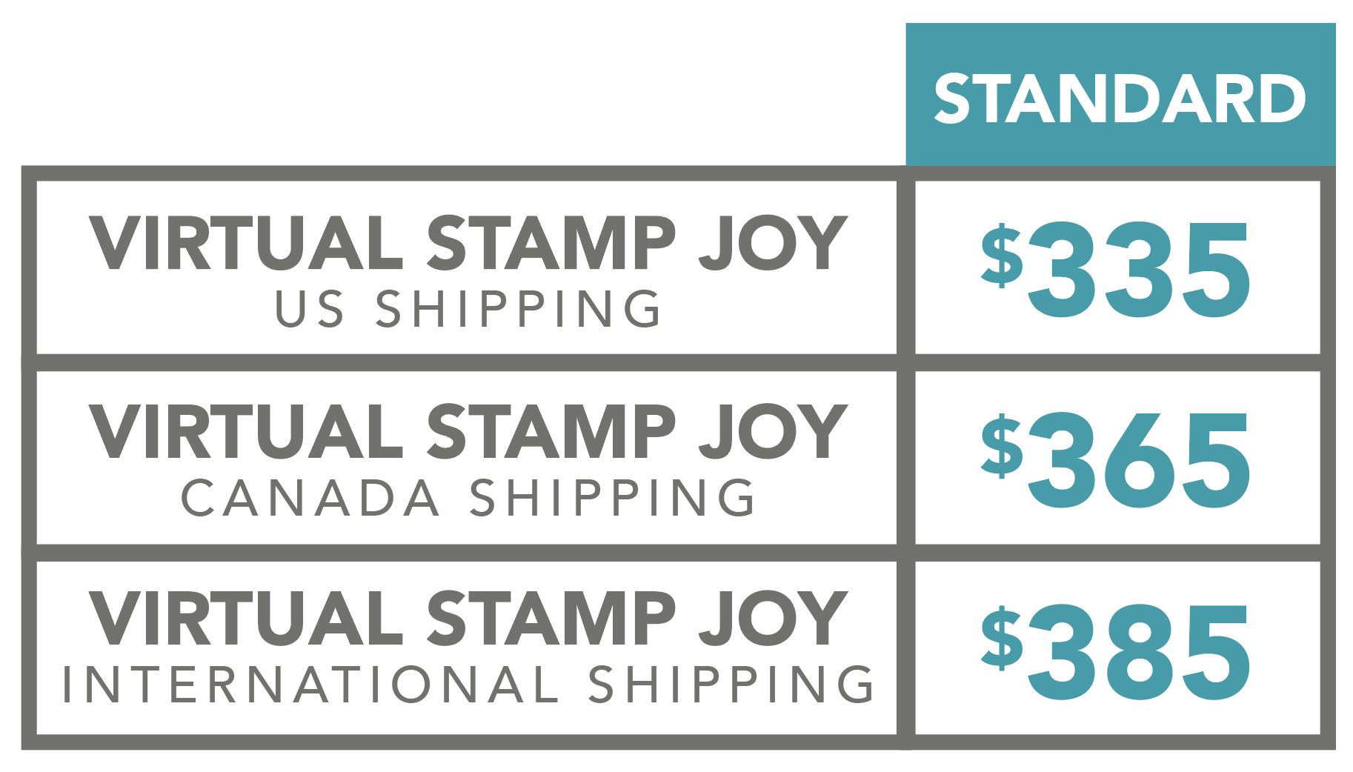Screen dimensions: 1353x772
Task: Click STAMP in the US shipping row
Action: 551,243
